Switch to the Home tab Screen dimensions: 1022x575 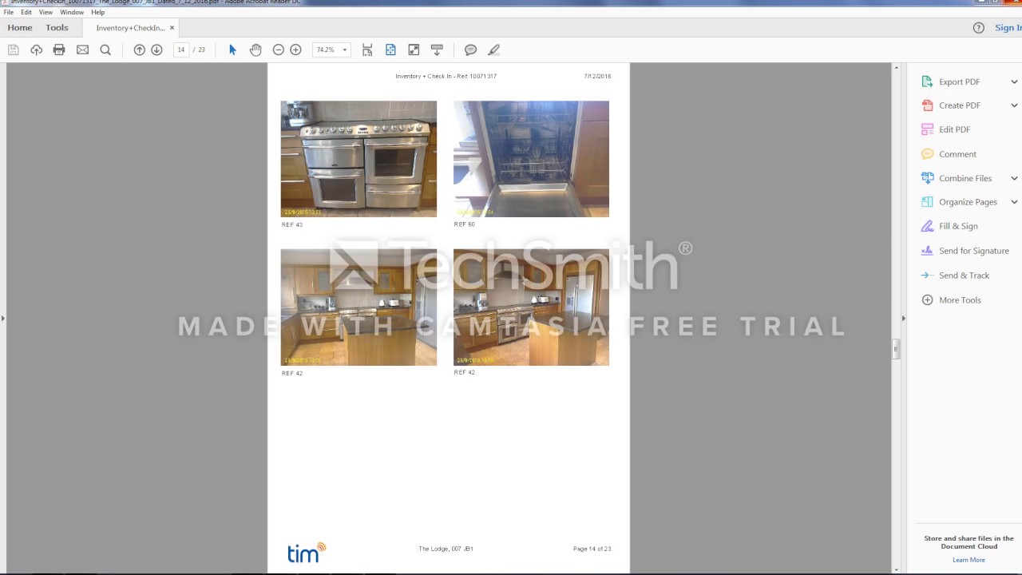20,27
